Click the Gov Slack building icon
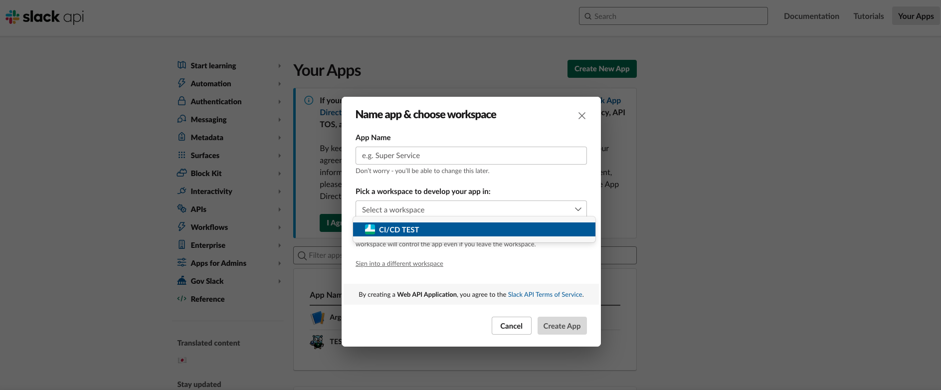 182,281
